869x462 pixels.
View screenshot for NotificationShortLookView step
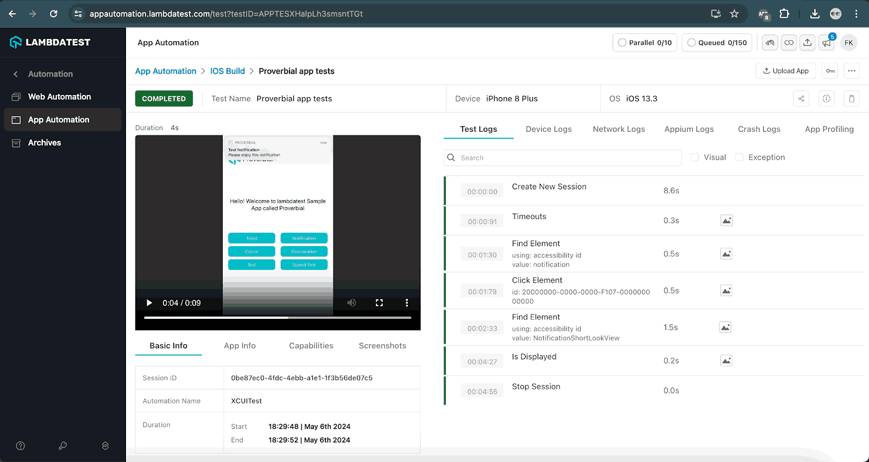click(x=725, y=328)
